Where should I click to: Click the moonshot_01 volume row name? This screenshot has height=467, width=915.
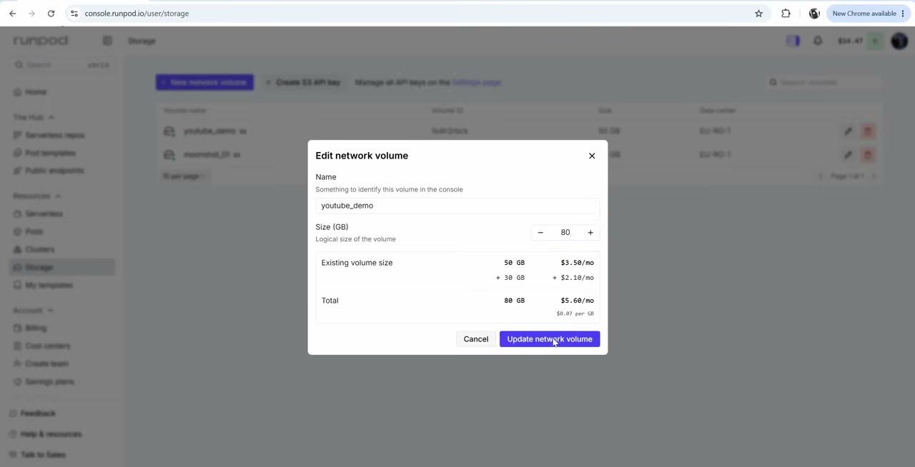[207, 154]
